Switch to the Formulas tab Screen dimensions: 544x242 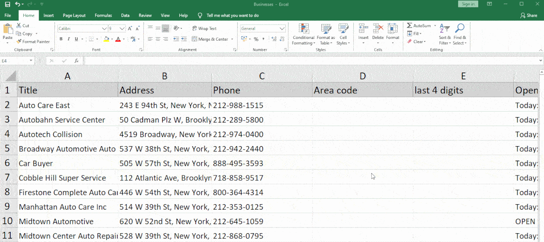103,15
